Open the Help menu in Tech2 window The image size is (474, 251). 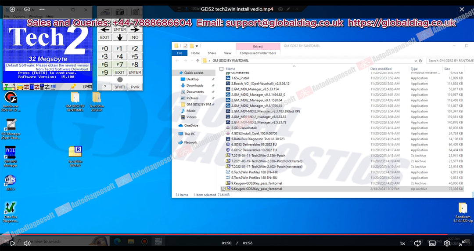(50, 16)
